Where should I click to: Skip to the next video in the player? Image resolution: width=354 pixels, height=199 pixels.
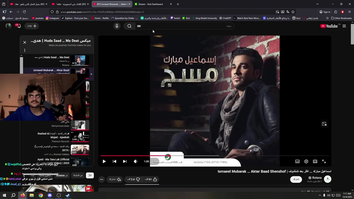pyautogui.click(x=125, y=161)
